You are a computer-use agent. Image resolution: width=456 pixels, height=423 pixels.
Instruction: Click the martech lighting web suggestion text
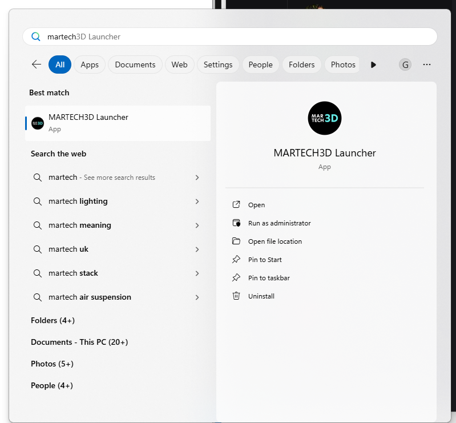coord(78,202)
